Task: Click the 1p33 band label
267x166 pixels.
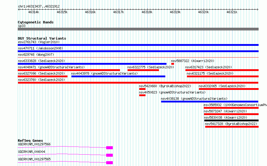Action: tap(22, 26)
